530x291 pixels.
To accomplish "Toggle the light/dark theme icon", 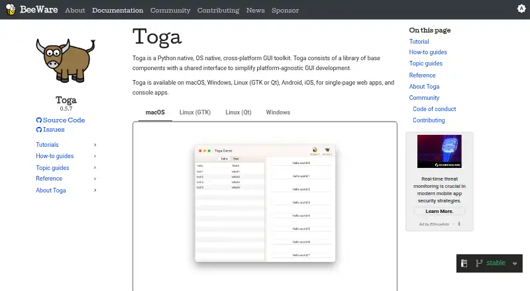I will 521,9.
